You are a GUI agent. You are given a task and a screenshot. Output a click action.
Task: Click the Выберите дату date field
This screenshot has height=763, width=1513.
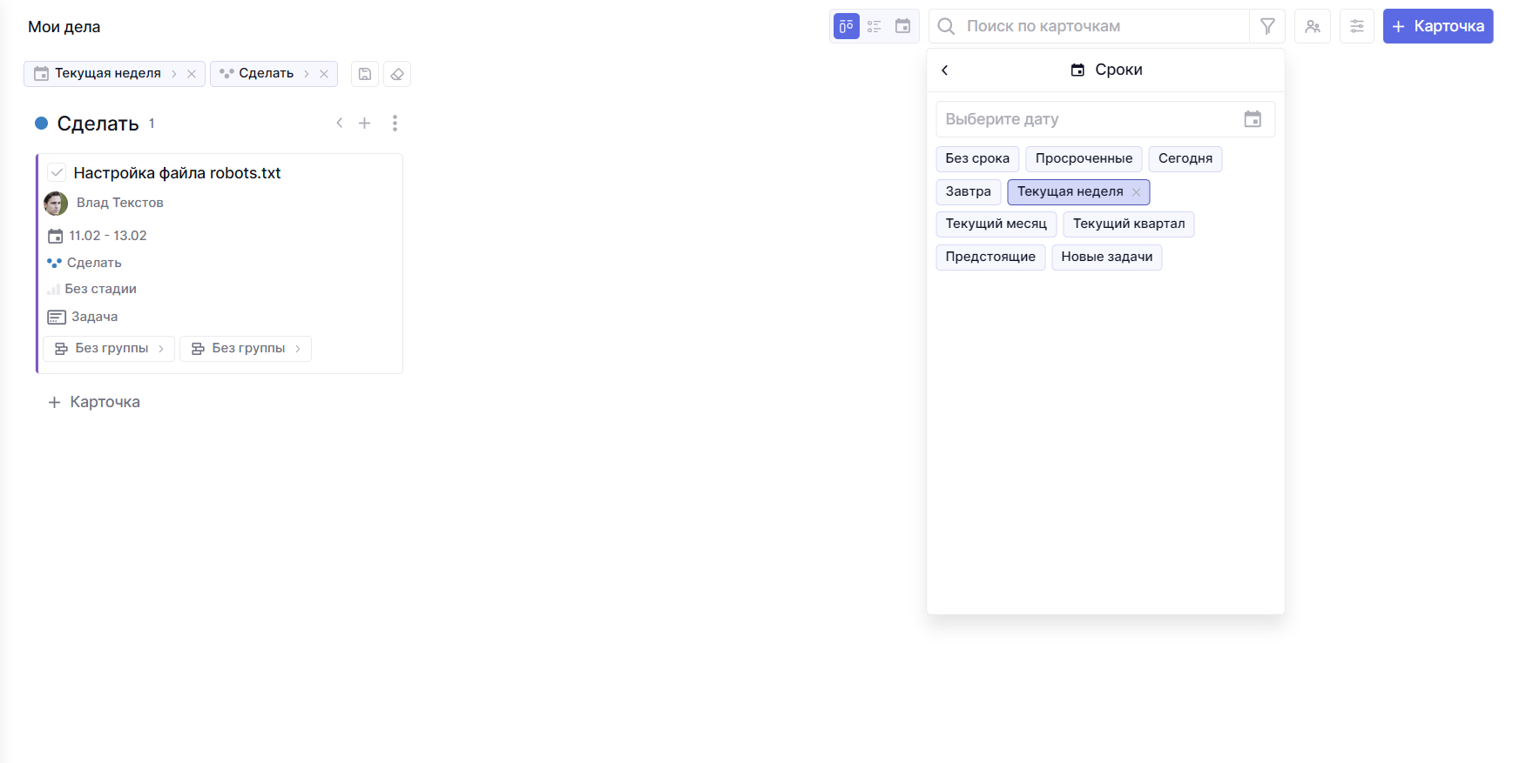[1089, 119]
